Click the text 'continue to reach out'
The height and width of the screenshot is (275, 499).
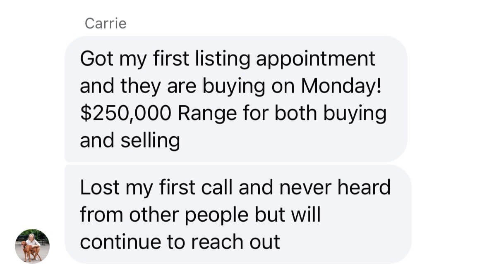point(180,242)
